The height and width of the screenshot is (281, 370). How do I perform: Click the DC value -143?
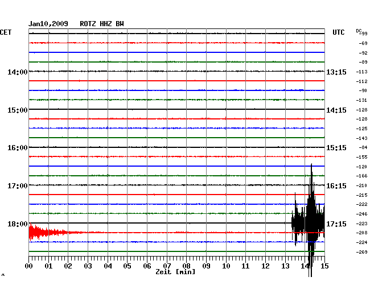click(x=361, y=138)
